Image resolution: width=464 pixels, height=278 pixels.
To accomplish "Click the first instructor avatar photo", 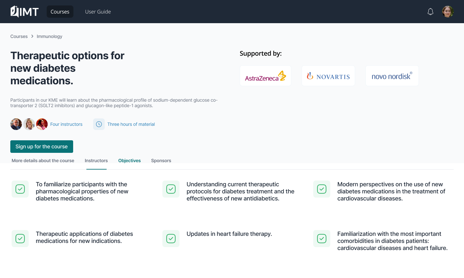I will [x=16, y=124].
